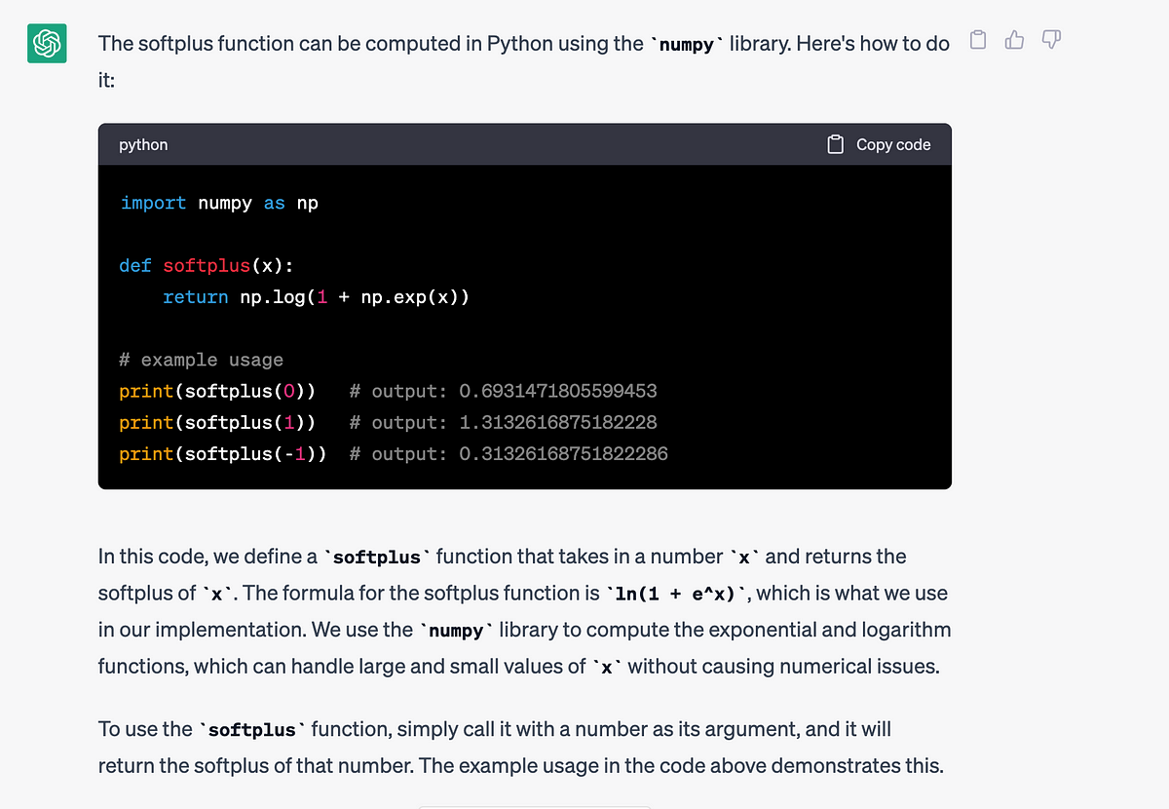Click the def softplus(x) line
Image resolution: width=1169 pixels, height=809 pixels.
pyautogui.click(x=207, y=265)
